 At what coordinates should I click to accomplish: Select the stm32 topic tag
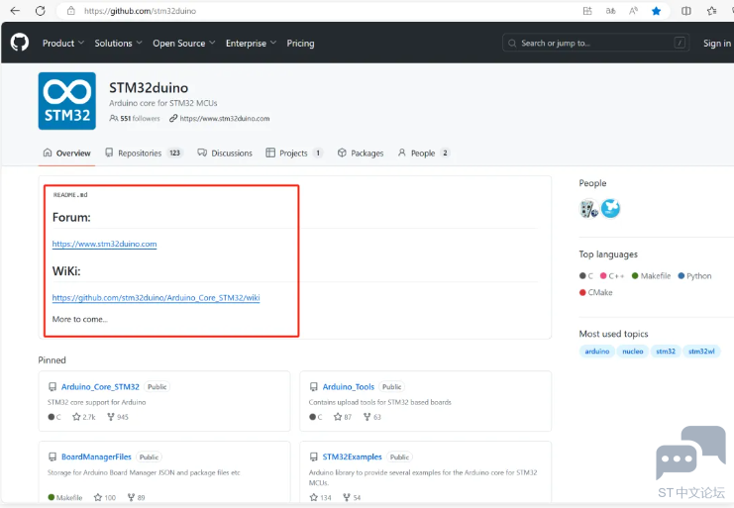pos(666,352)
